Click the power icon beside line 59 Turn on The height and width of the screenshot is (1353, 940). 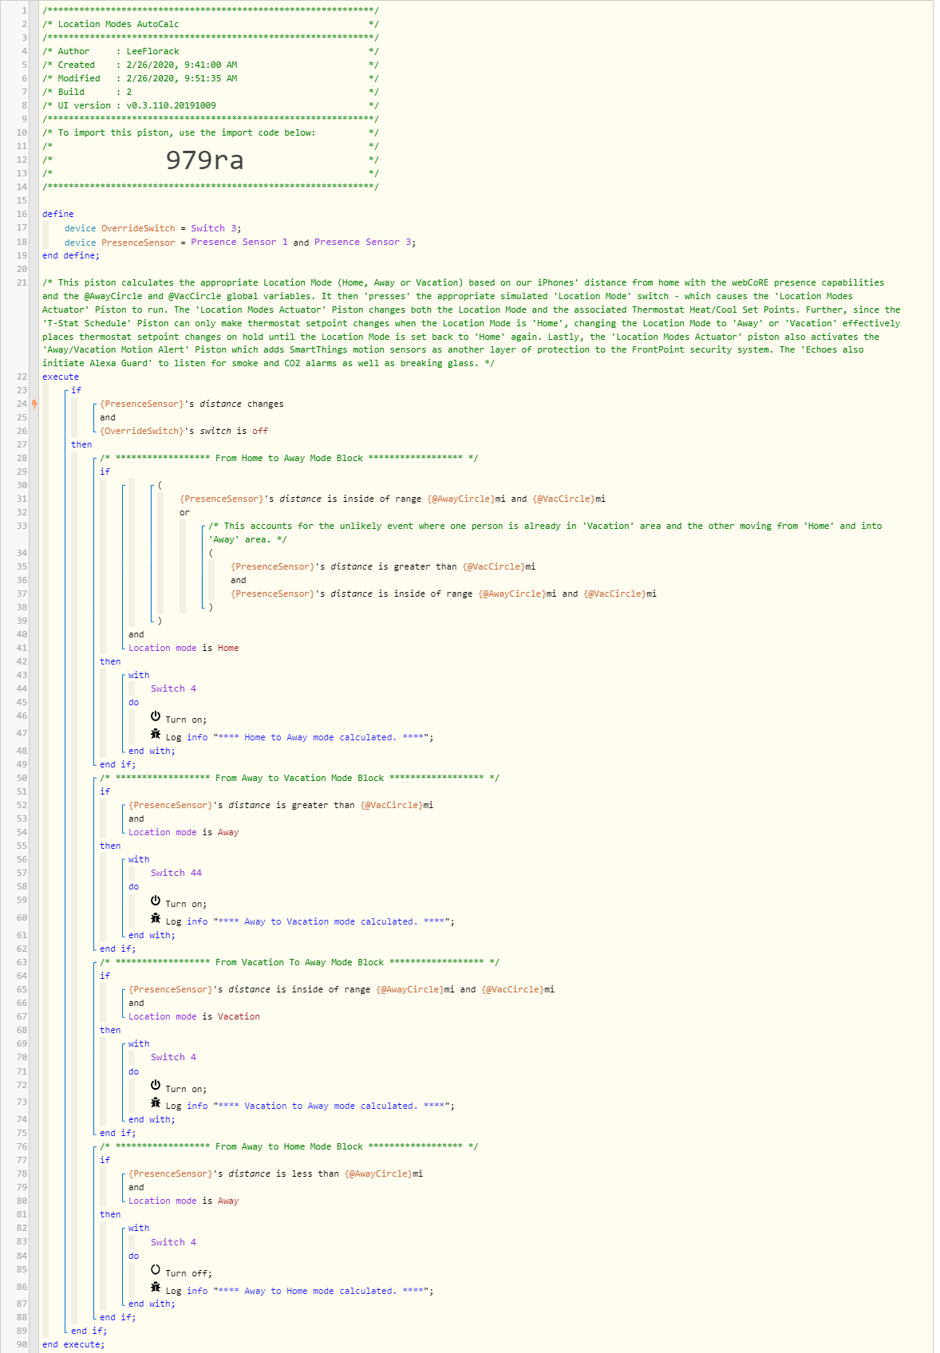(x=156, y=901)
